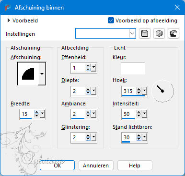Click the OK button

[x=57, y=166]
